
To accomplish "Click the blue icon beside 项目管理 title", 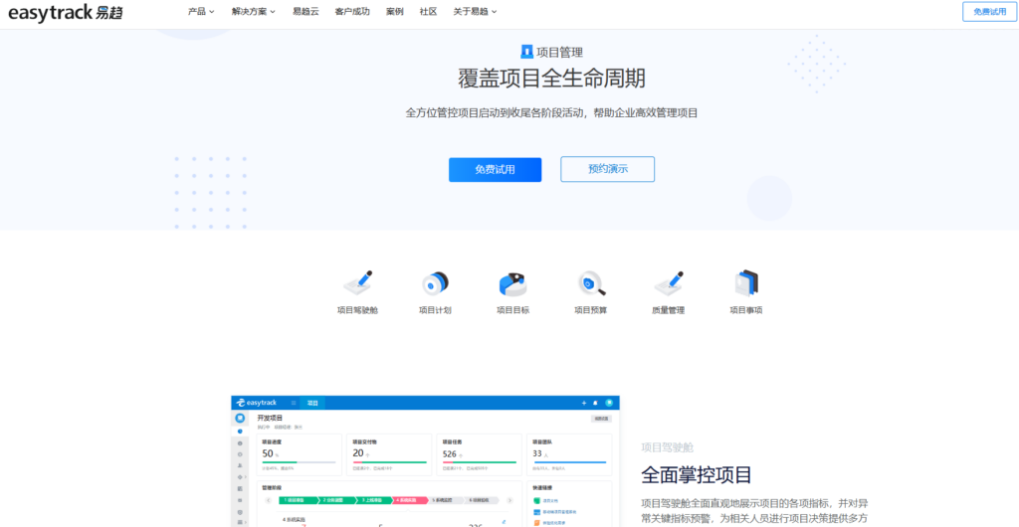I will tap(526, 52).
